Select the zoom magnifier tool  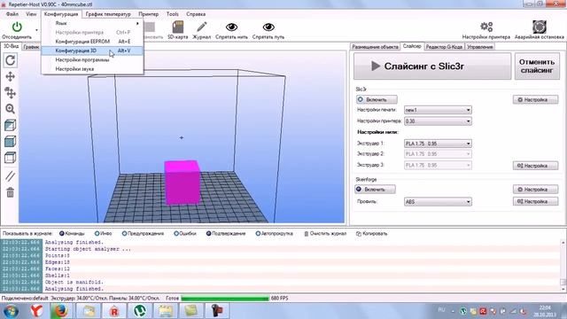coord(10,109)
